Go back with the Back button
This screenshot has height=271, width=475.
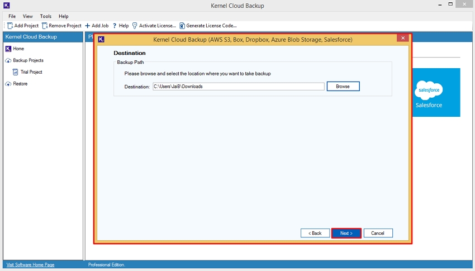click(315, 233)
